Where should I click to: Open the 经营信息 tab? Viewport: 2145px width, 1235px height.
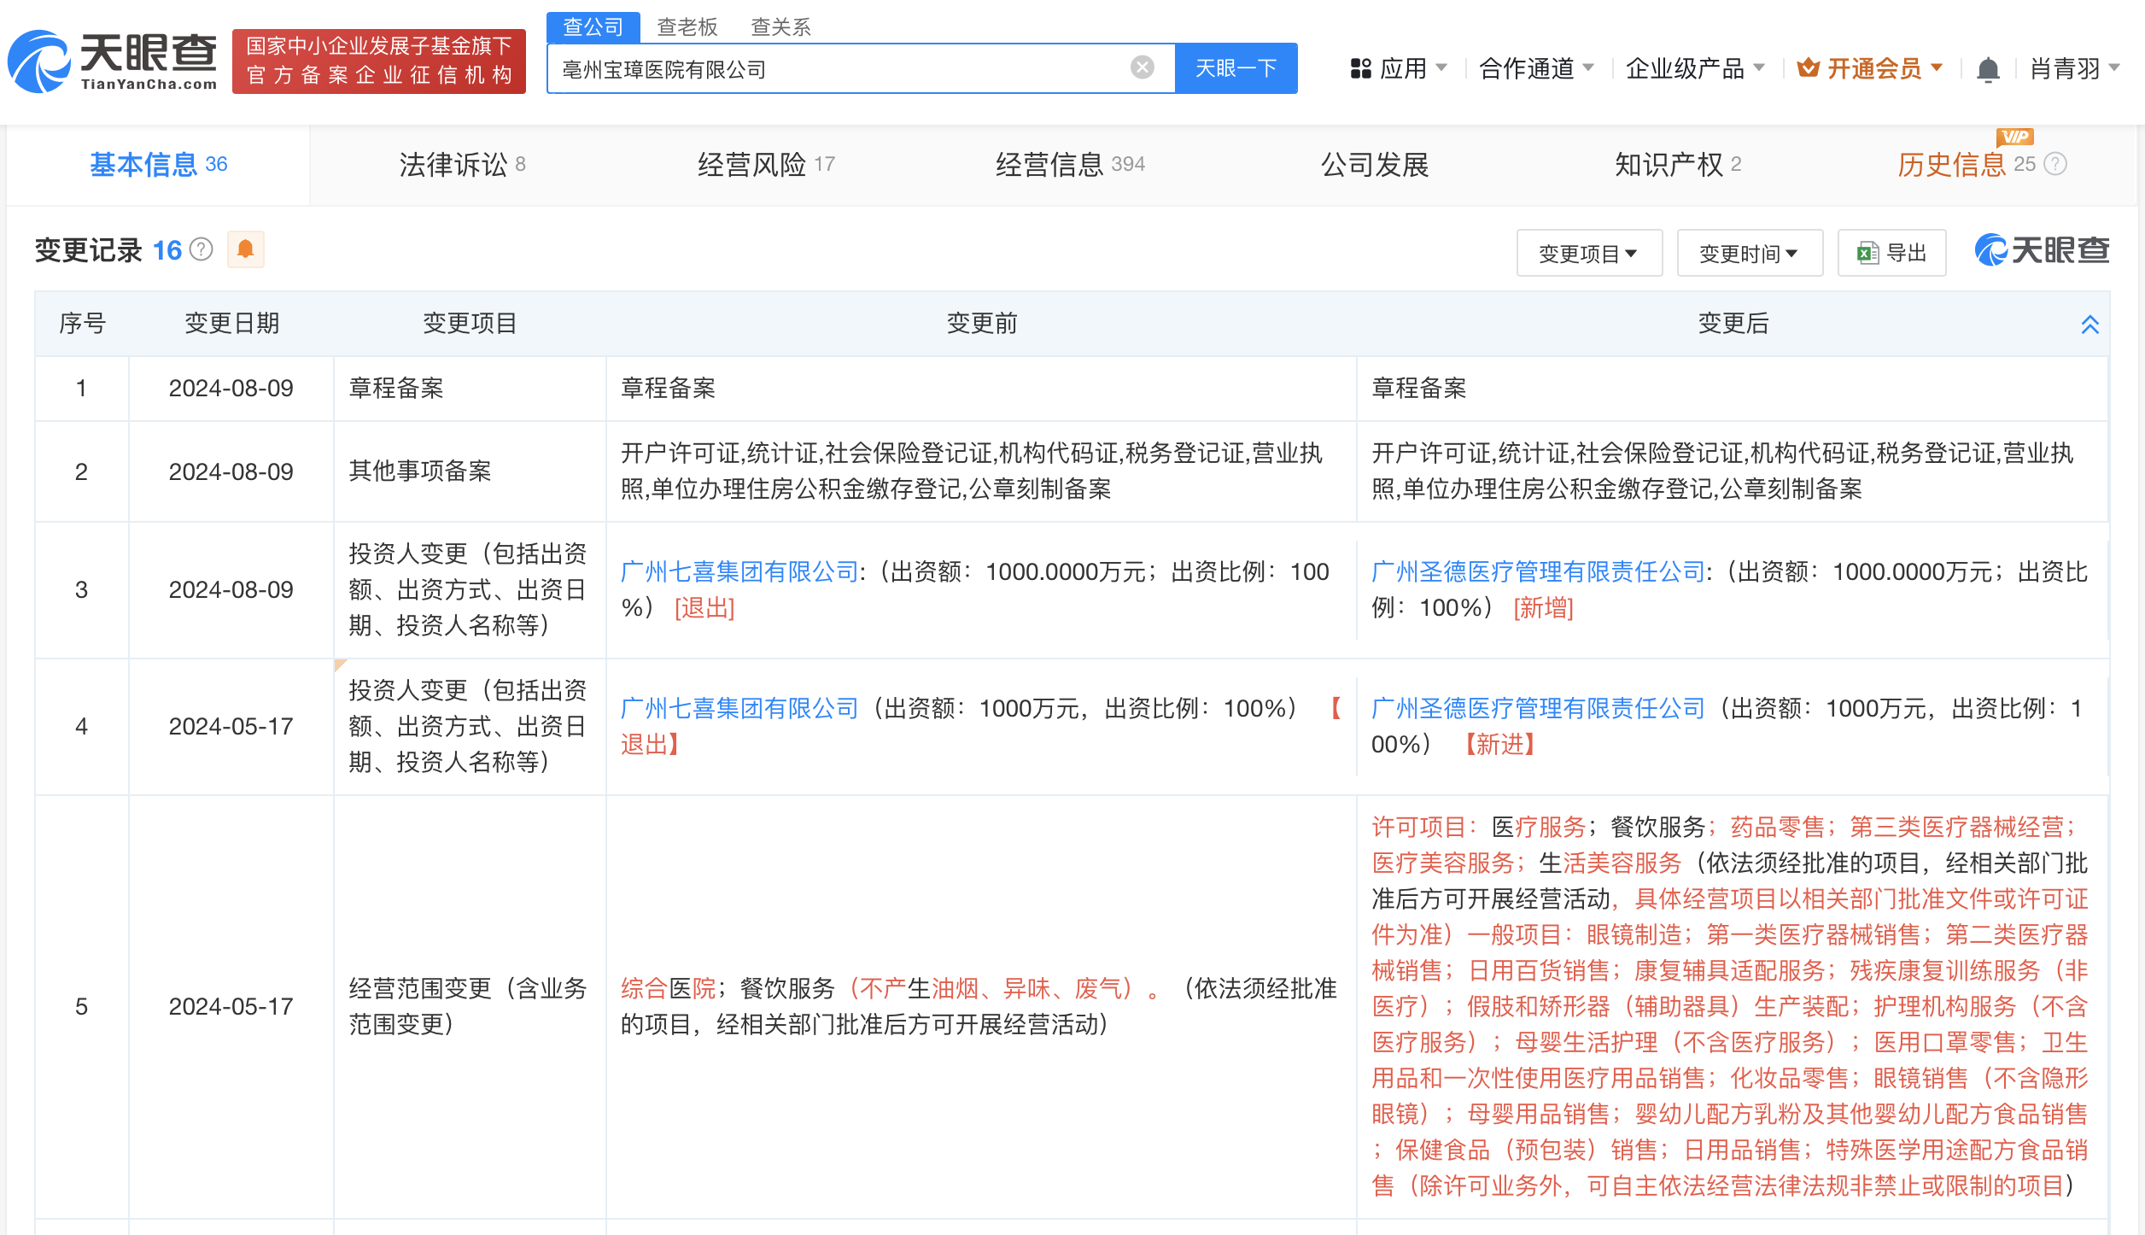pyautogui.click(x=1070, y=164)
